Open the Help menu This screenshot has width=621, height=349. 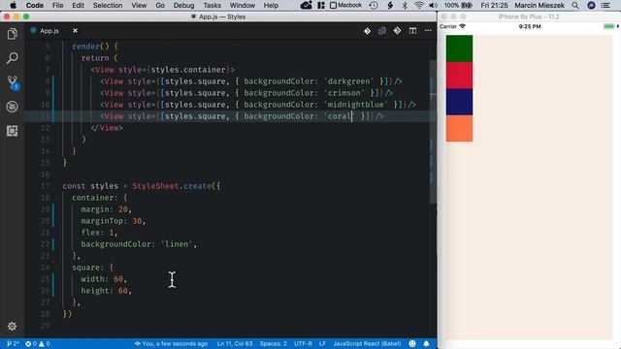[x=271, y=5]
